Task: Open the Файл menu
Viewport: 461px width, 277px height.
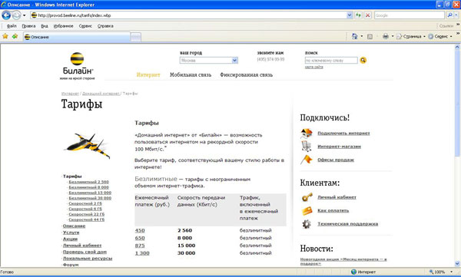Action: pos(12,26)
